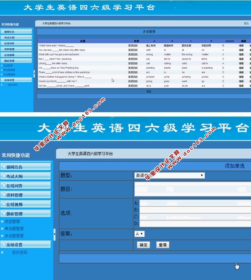Edit the "There ___ a lot of new clothes" row
Screen dimensions: 251x280
tap(241, 72)
